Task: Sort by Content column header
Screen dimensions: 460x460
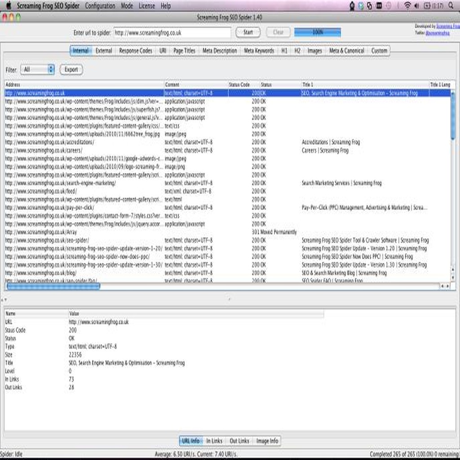Action: tap(196, 85)
